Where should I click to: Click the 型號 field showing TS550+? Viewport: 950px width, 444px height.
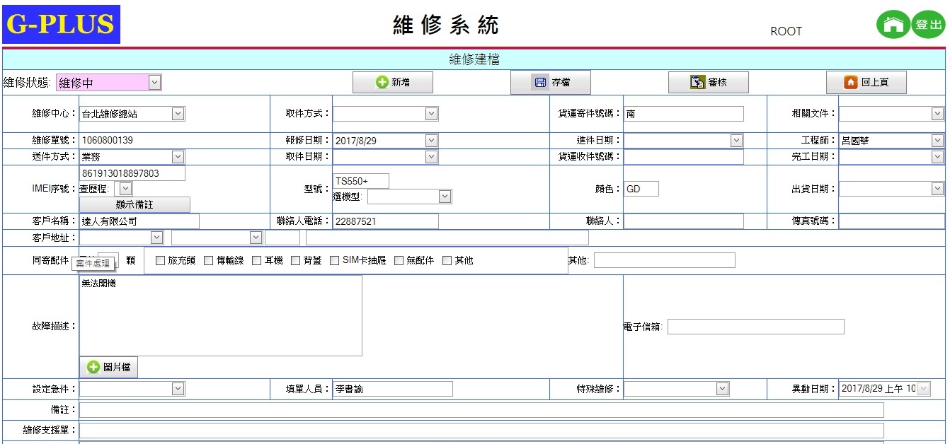(x=361, y=181)
